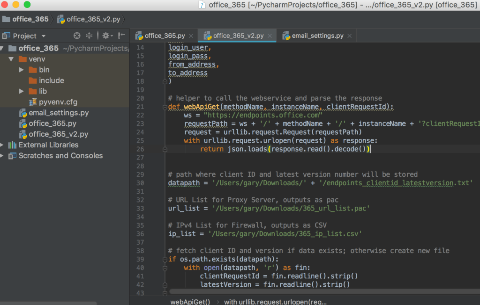This screenshot has height=305, width=480.
Task: Open the Project panel settings gear
Action: (106, 36)
